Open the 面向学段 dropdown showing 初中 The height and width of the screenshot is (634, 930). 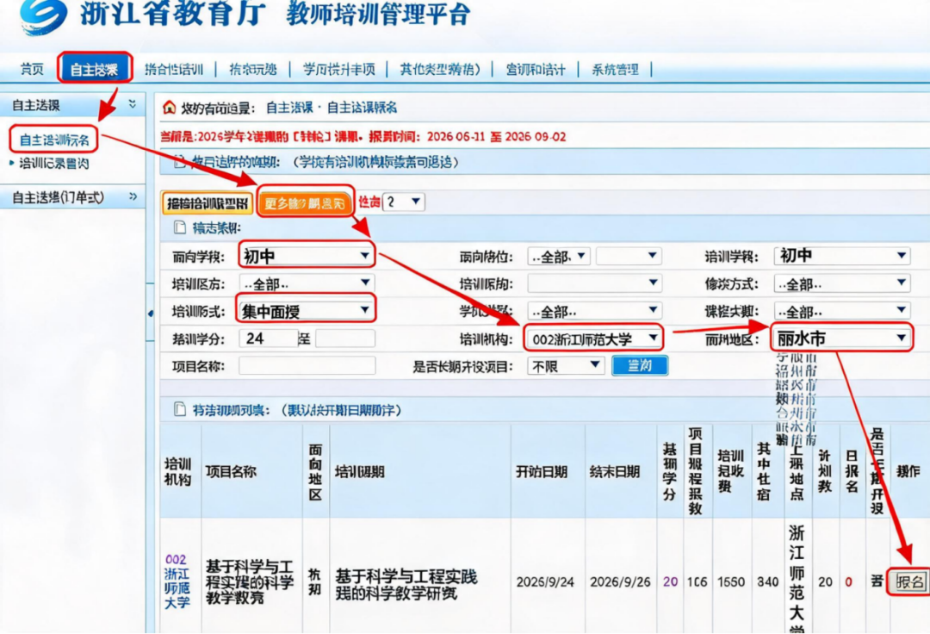tap(306, 256)
